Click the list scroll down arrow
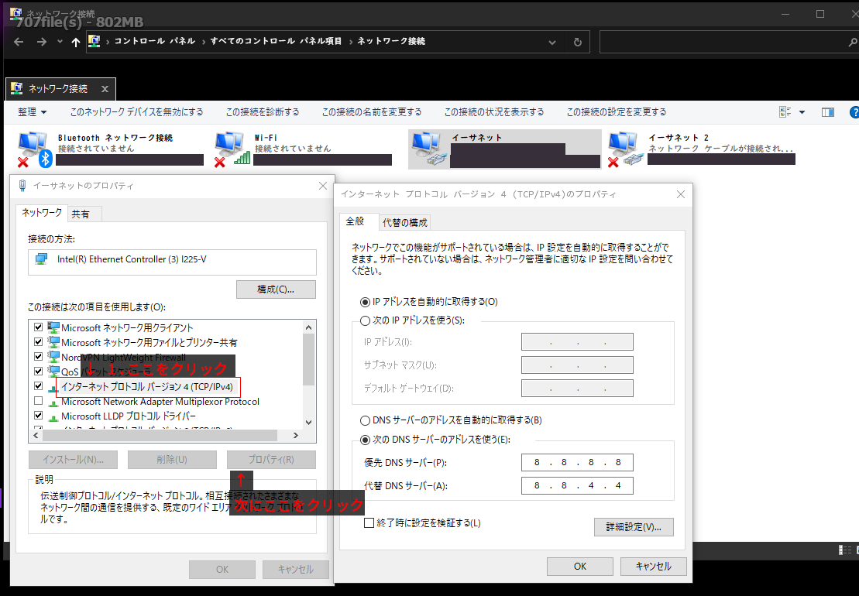 pos(308,422)
